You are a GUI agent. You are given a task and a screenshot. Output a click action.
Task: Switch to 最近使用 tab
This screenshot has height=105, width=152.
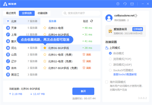[x=11, y=13]
